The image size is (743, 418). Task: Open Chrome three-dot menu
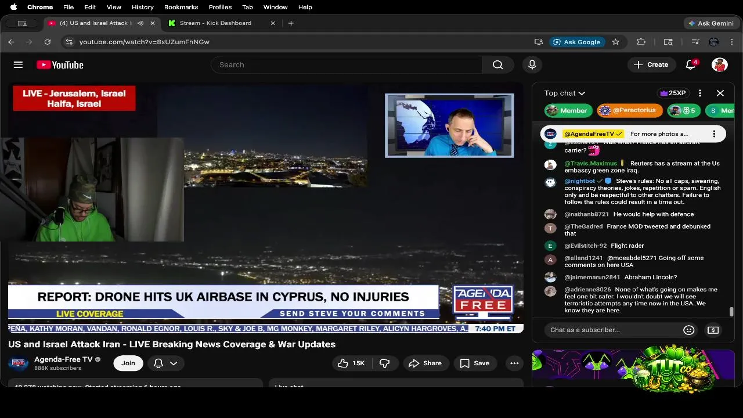click(732, 42)
